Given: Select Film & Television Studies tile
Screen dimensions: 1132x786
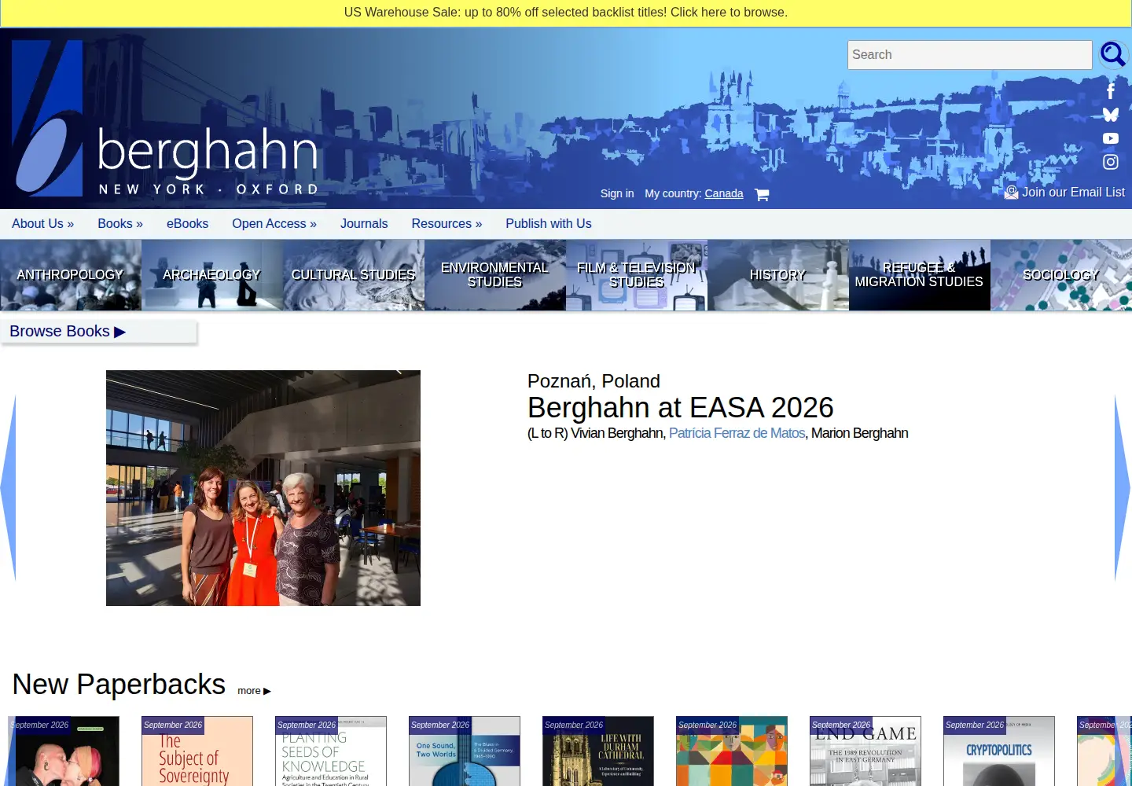Looking at the screenshot, I should [637, 275].
